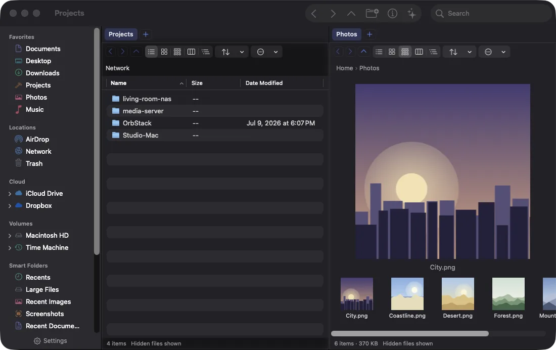Expand the sort dropdown arrow in the Photos pane
The image size is (556, 350).
470,52
